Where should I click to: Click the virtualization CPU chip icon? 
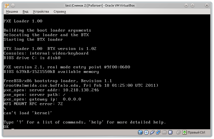[x=170, y=132]
